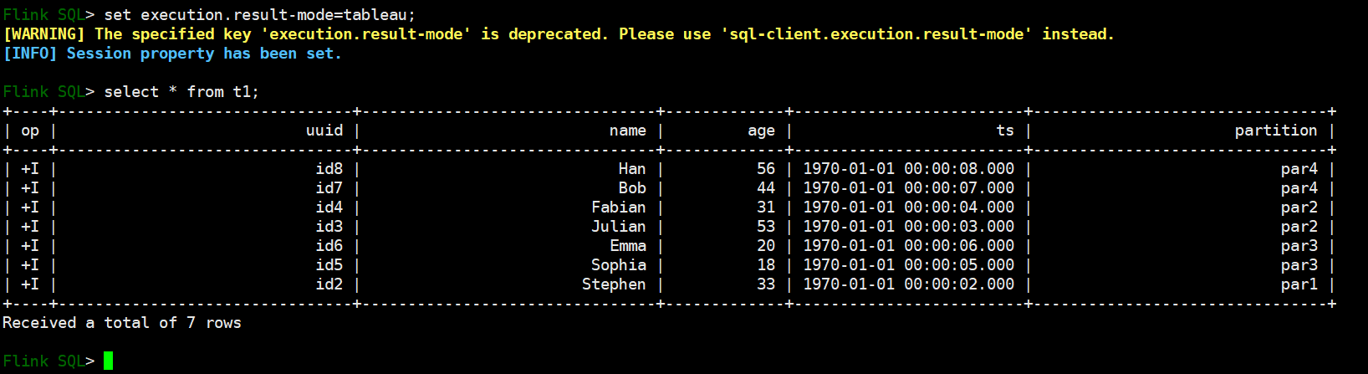Click the 'ts' column header
The width and height of the screenshot is (1368, 374).
tap(1004, 131)
